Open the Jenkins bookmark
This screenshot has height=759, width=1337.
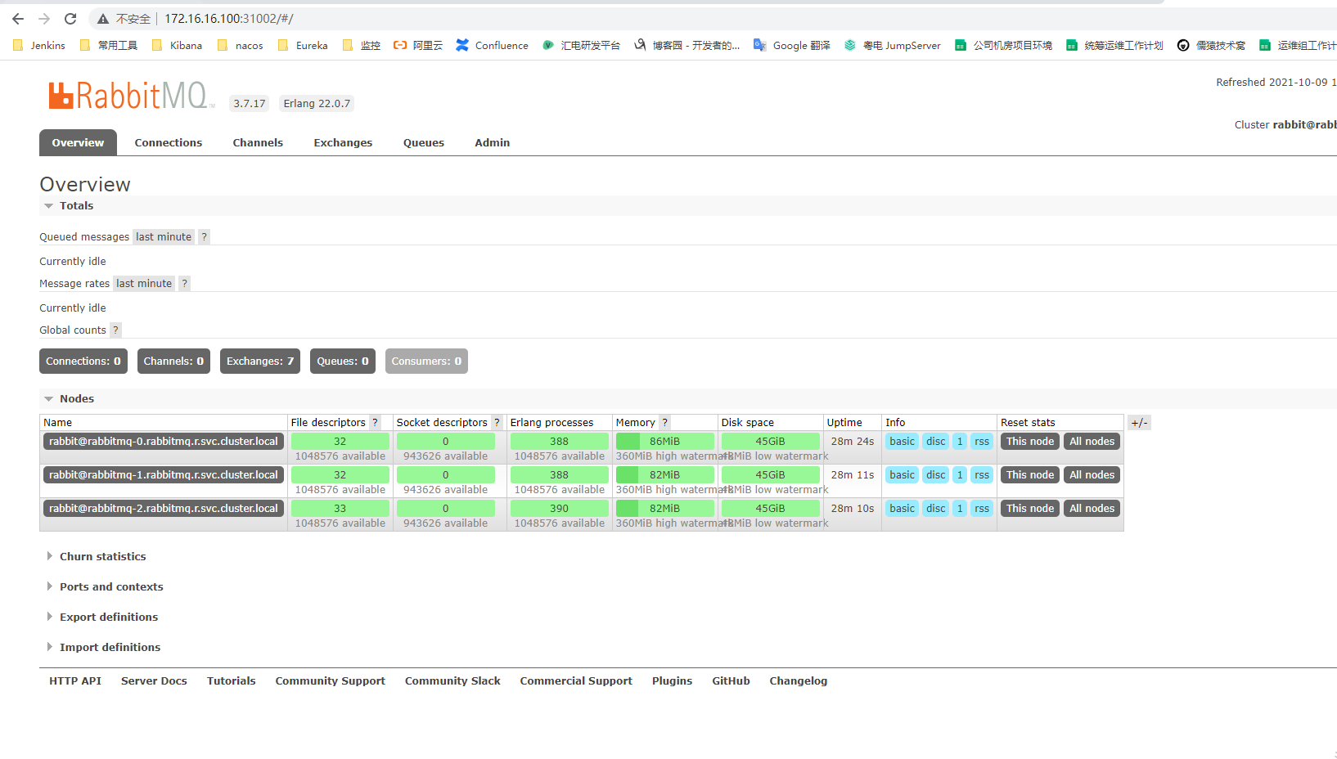(39, 46)
